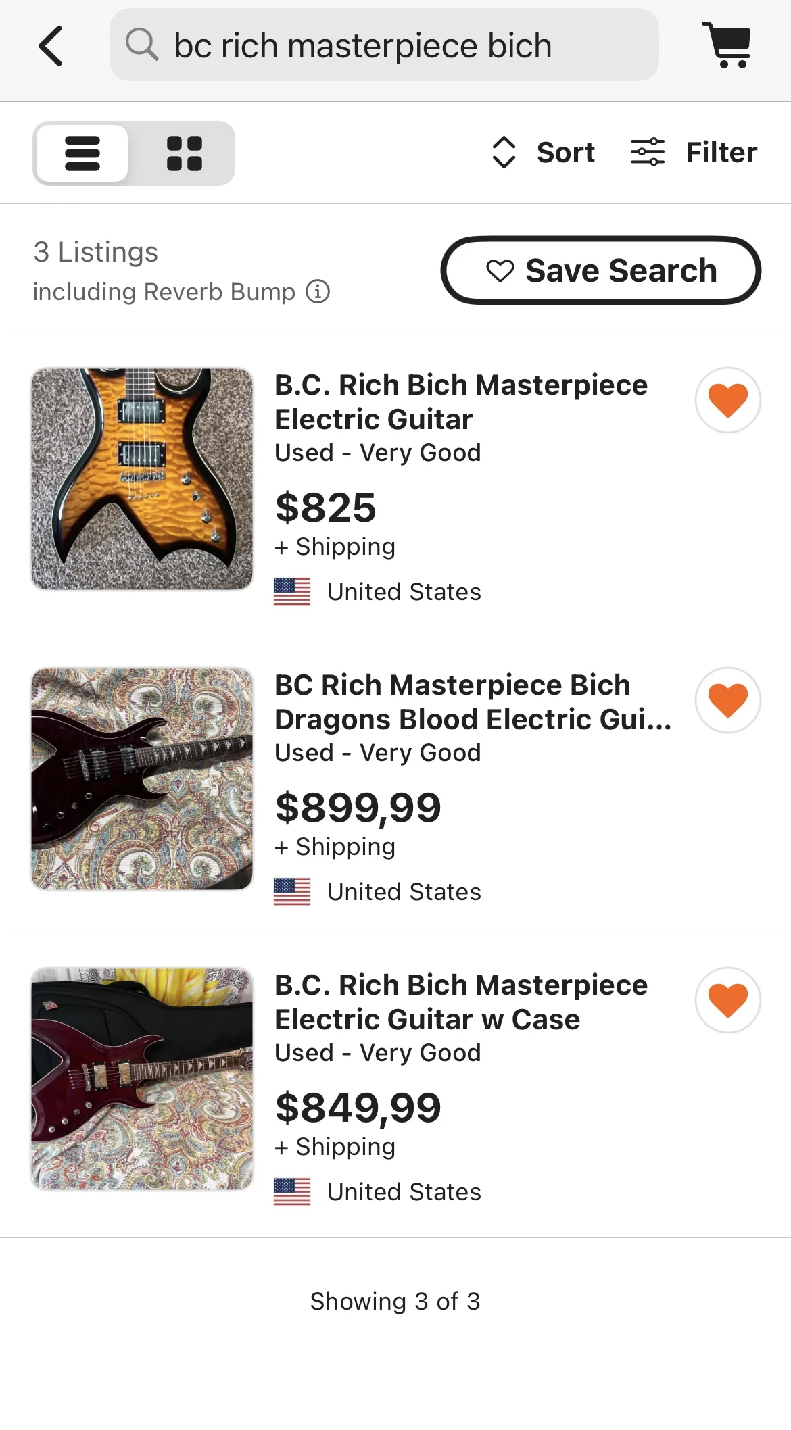Viewport: 791px width, 1430px height.
Task: Click the Save Search button
Action: coord(600,270)
